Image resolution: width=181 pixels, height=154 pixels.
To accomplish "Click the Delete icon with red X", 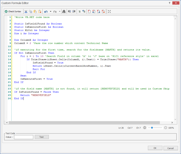I will [40, 12].
